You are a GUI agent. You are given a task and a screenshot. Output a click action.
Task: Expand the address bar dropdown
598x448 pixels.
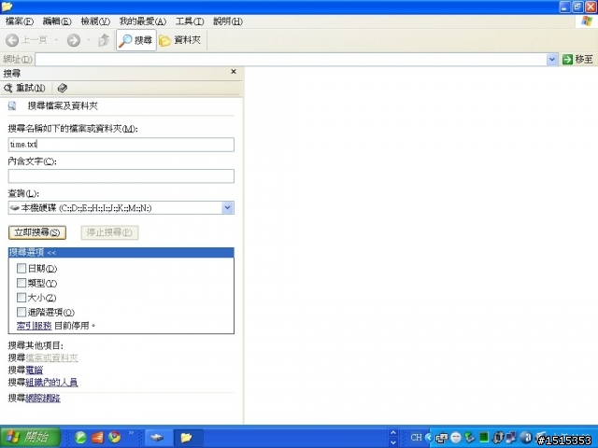552,60
